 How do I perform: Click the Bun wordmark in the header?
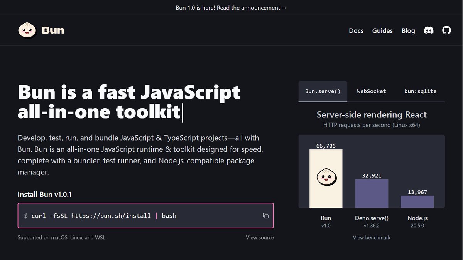click(53, 30)
